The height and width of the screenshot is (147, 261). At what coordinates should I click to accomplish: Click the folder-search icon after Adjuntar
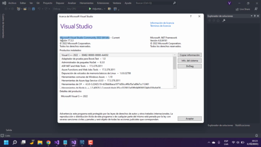(x=109, y=9)
